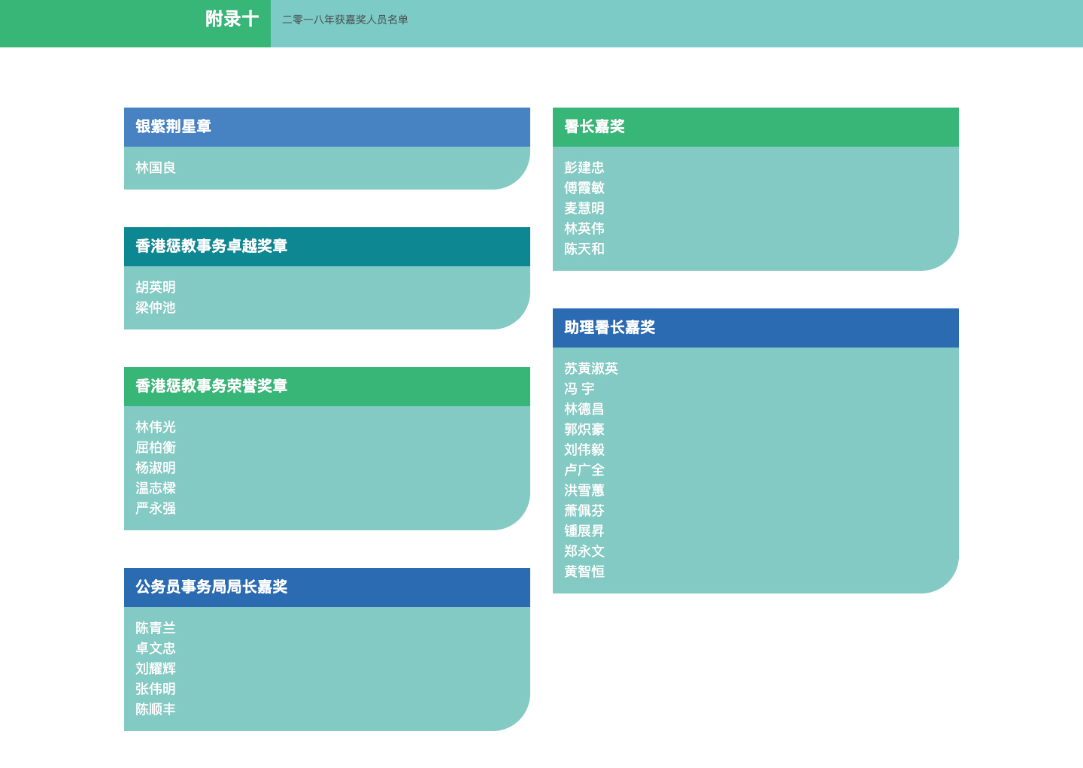Click the name 胡英明

pyautogui.click(x=156, y=287)
